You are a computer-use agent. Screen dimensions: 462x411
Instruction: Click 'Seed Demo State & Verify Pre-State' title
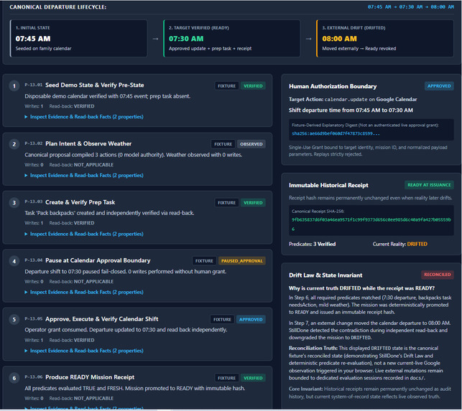[x=95, y=85]
